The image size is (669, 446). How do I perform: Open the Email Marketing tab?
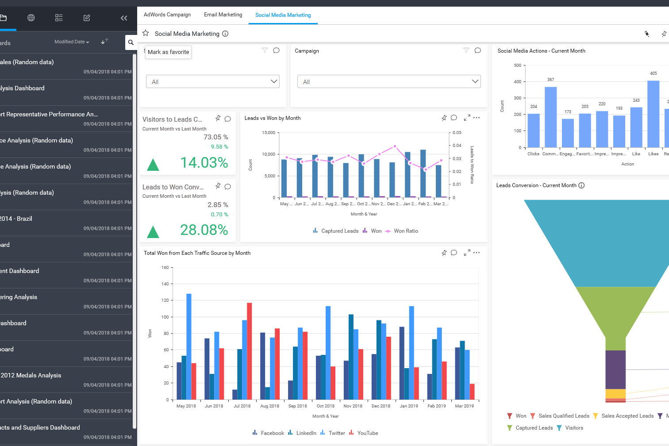coord(223,15)
